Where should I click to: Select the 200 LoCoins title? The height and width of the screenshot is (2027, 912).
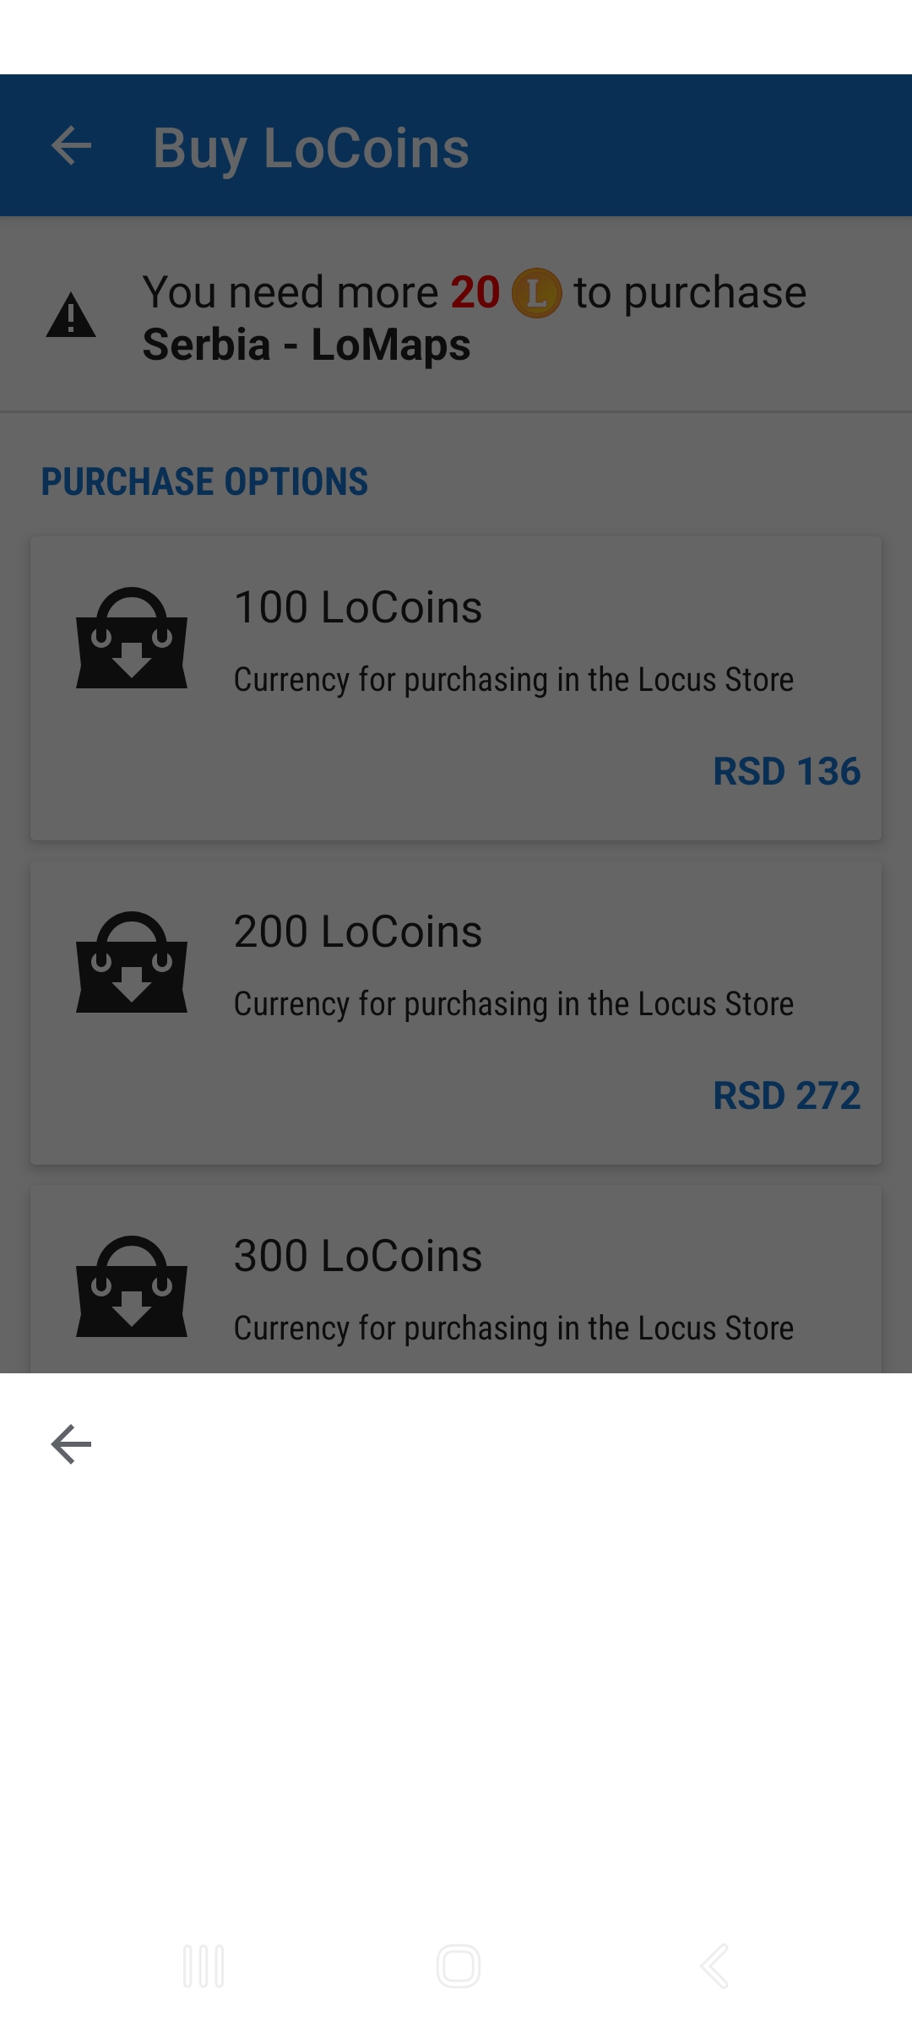[x=358, y=932]
